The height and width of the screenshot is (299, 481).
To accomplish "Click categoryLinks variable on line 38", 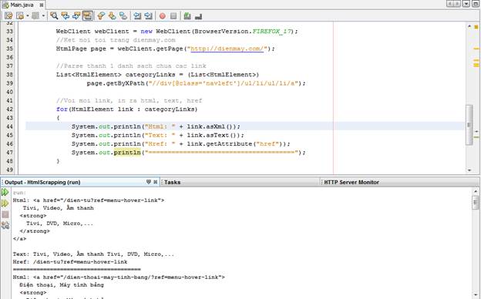I will click(x=150, y=75).
